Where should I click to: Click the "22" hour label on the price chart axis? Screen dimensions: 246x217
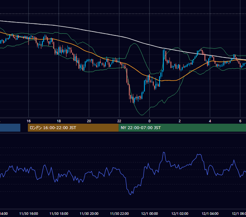[119, 121]
